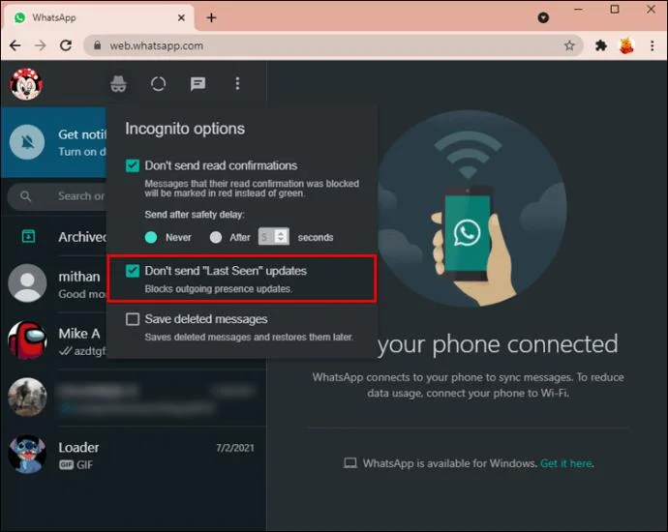Click the GIF label under Loader
Image resolution: width=668 pixels, height=532 pixels.
click(84, 464)
